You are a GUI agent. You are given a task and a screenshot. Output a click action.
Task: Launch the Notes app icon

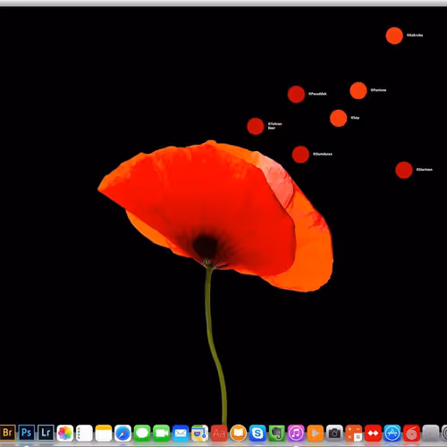[x=104, y=433]
